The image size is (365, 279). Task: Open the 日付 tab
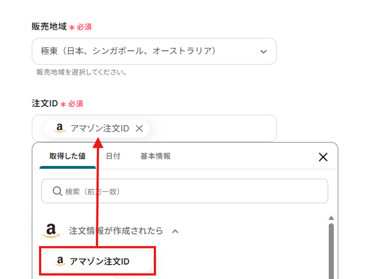pyautogui.click(x=113, y=156)
